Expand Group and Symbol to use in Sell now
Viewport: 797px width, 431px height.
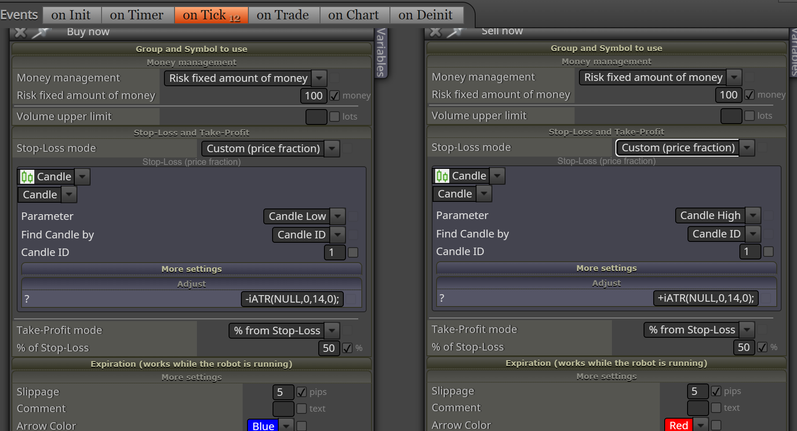607,48
